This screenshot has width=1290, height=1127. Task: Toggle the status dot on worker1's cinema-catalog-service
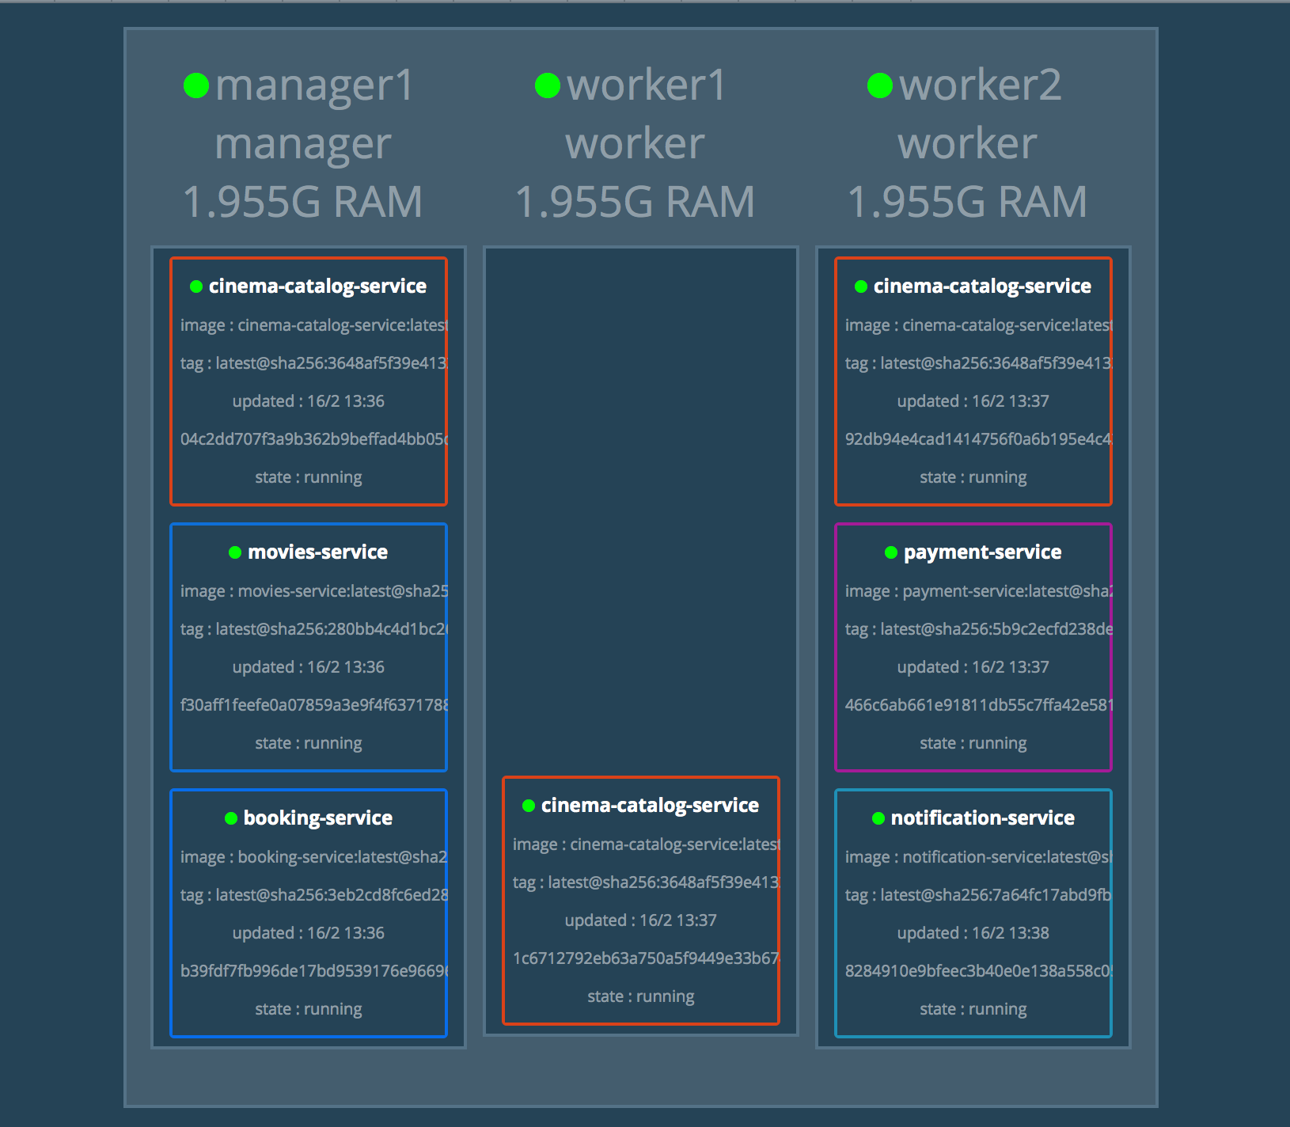[527, 805]
